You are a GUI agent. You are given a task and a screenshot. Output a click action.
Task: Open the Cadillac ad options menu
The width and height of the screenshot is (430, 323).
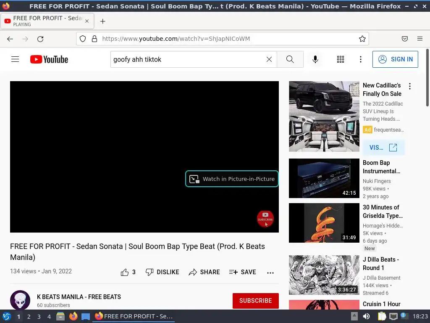coord(410,86)
